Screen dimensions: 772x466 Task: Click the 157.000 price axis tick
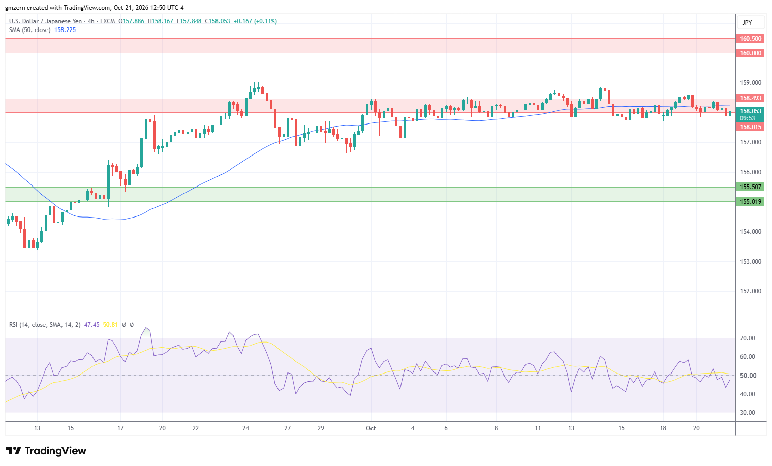(750, 142)
